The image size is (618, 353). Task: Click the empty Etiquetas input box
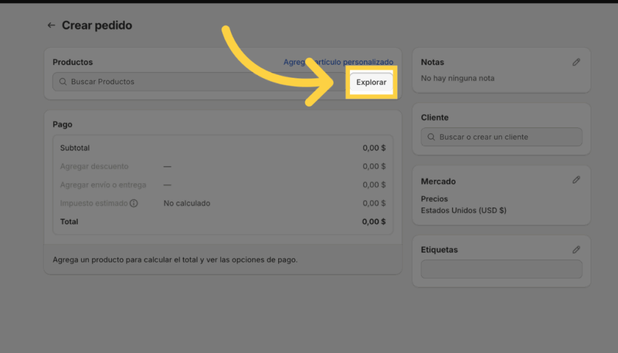point(501,269)
